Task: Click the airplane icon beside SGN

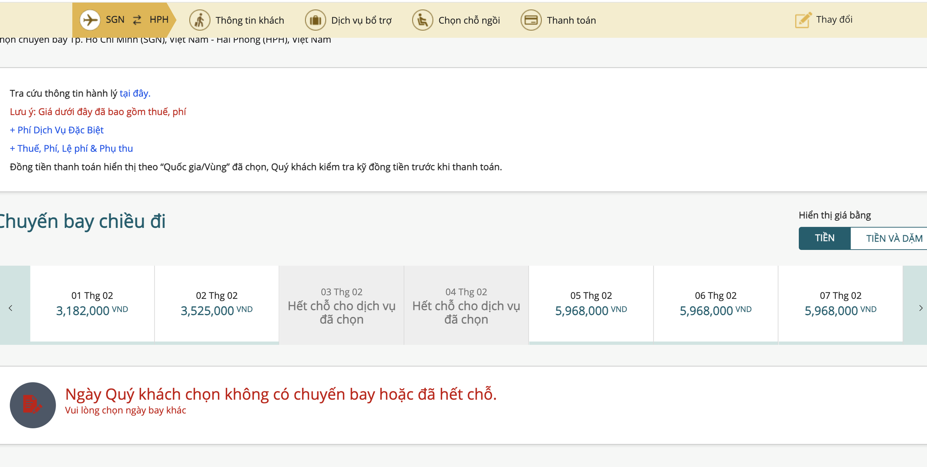Action: click(90, 20)
